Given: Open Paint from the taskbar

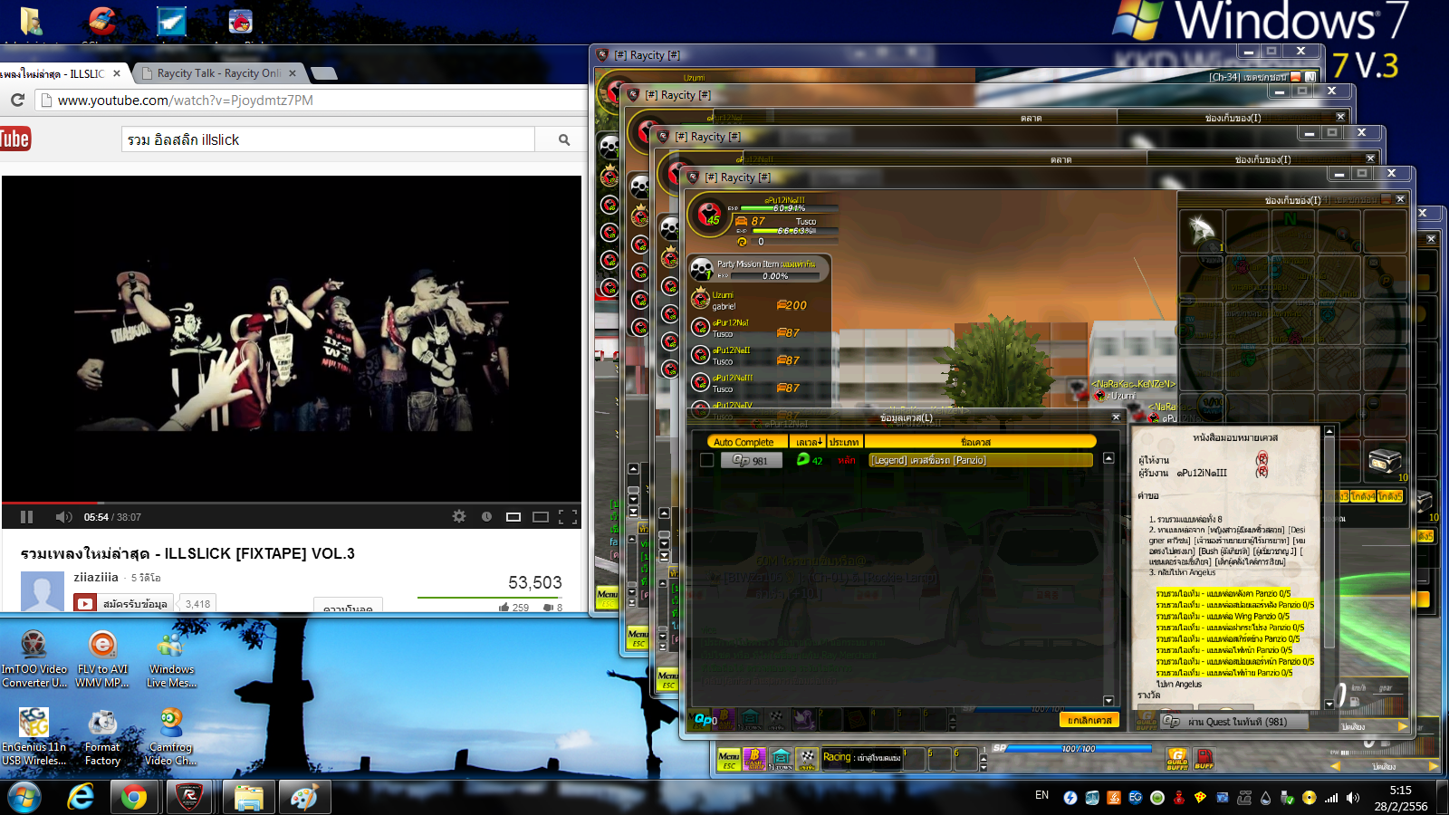Looking at the screenshot, I should (x=303, y=798).
